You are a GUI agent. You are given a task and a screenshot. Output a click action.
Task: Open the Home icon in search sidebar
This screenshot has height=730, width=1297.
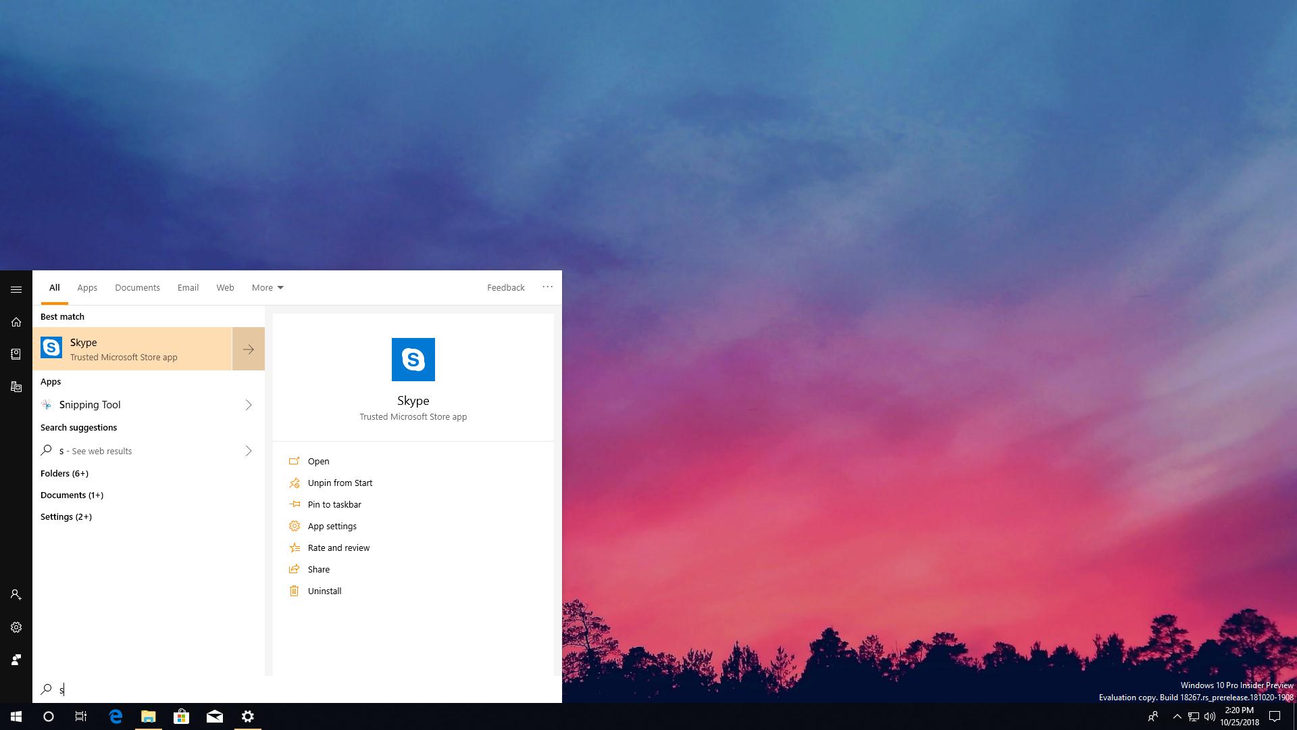(16, 322)
